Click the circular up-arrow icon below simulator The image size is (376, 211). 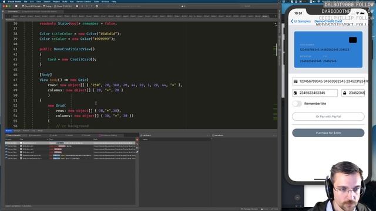pos(297,198)
